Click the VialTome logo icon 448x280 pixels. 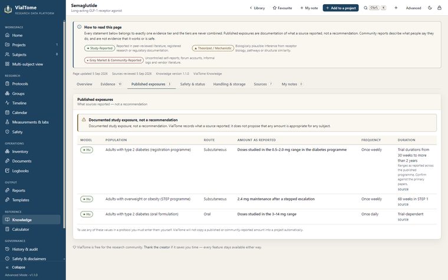pyautogui.click(x=8, y=9)
